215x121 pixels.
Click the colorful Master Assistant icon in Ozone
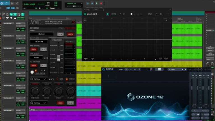(x=151, y=69)
